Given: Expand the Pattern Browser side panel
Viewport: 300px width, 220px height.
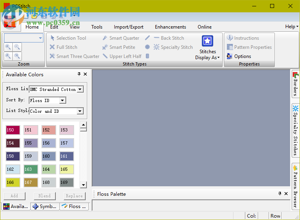Looking at the screenshot, I should coord(295,187).
